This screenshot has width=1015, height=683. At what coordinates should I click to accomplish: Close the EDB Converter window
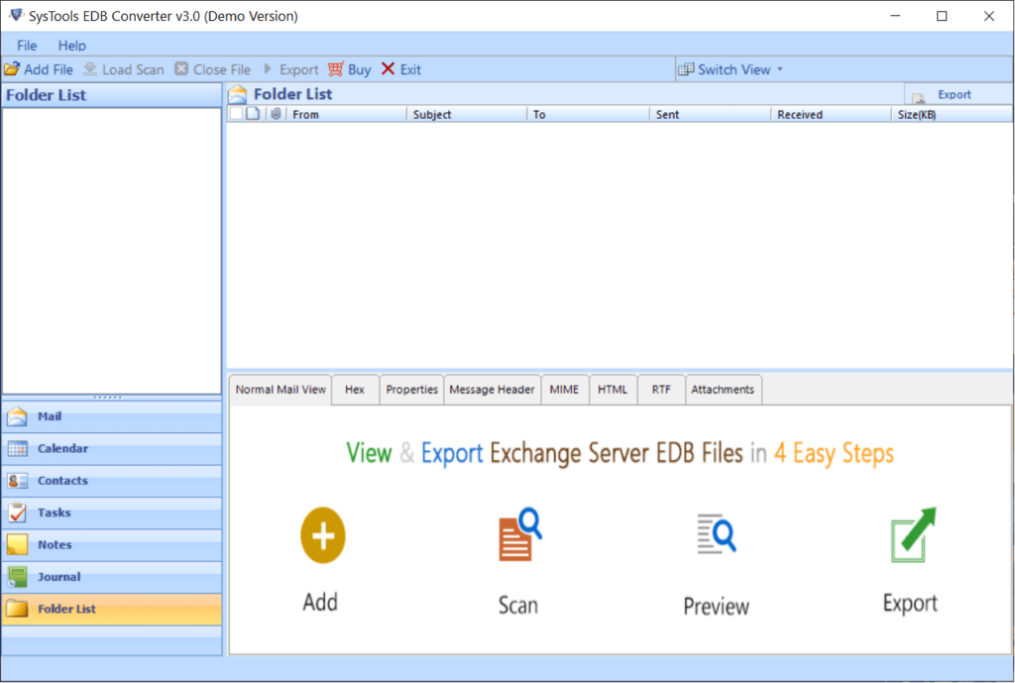click(x=989, y=16)
